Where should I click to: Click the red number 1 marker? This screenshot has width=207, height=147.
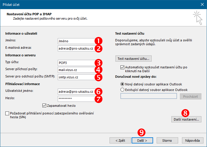click(98, 41)
